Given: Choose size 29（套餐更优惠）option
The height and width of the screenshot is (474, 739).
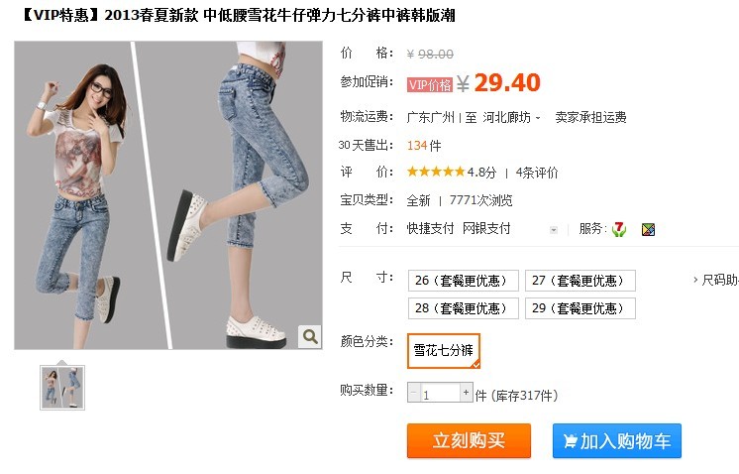Looking at the screenshot, I should 581,308.
